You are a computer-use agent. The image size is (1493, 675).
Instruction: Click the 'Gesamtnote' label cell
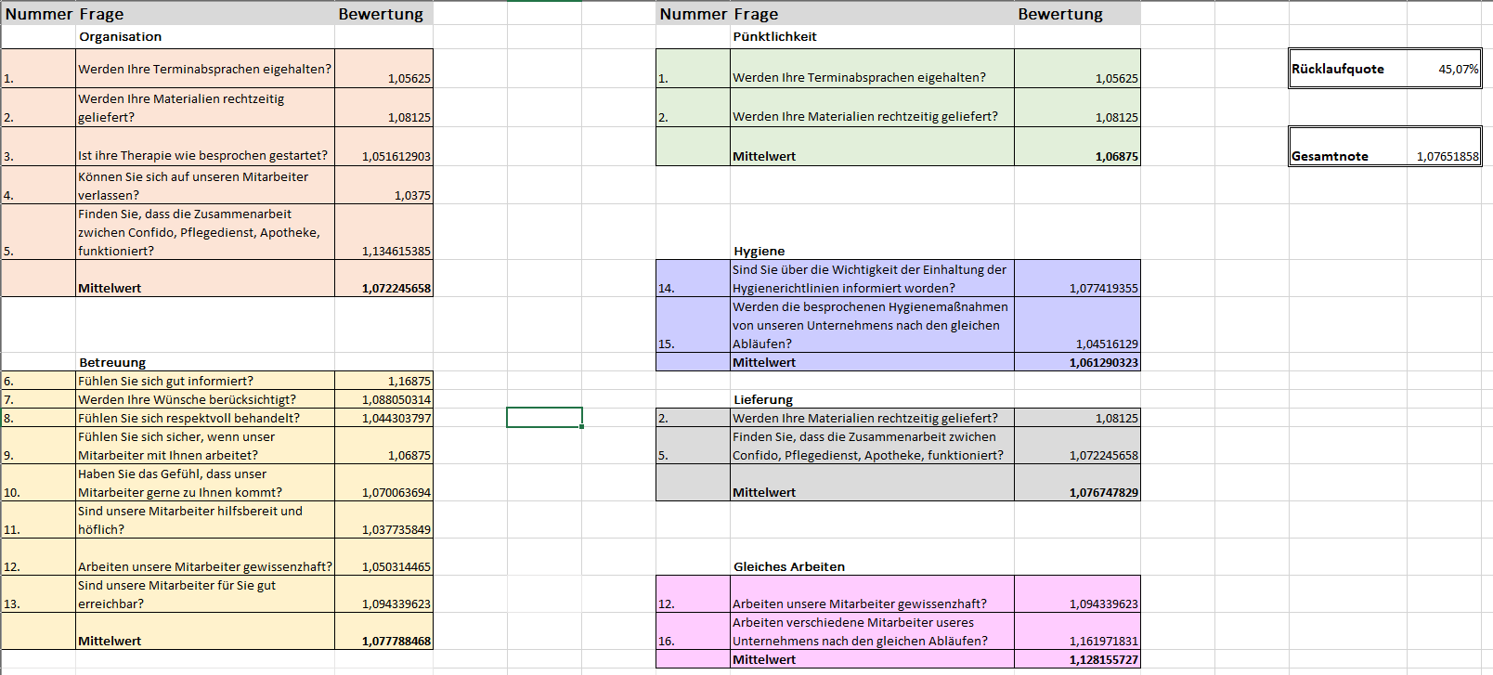coord(1348,147)
